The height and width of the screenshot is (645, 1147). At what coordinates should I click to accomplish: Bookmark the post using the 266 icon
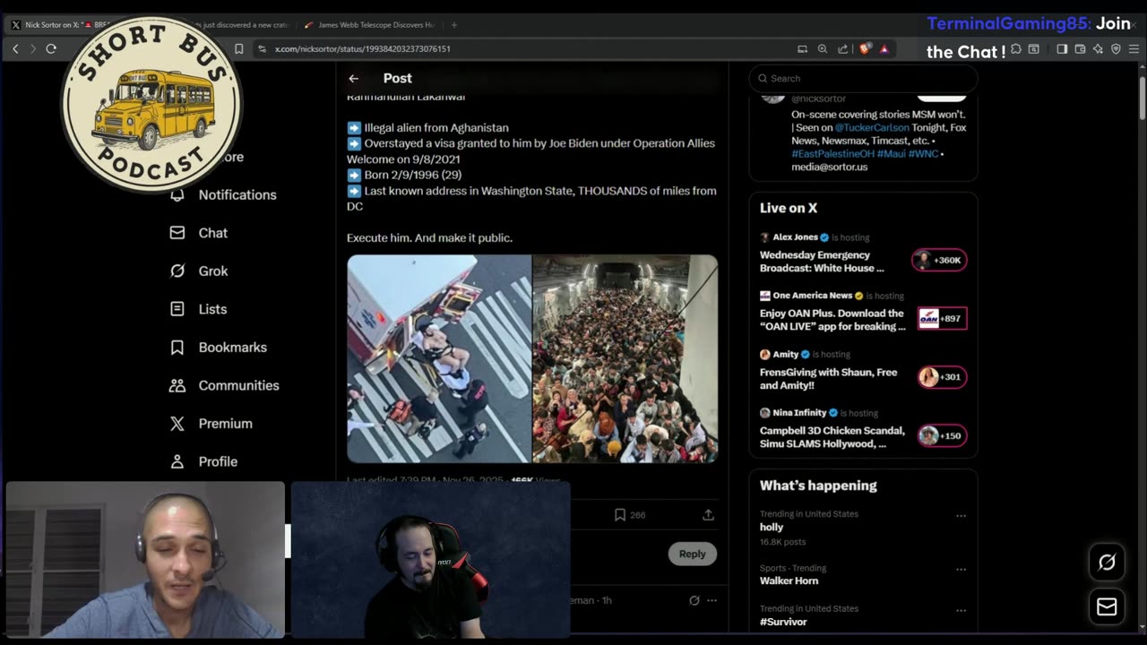(619, 515)
